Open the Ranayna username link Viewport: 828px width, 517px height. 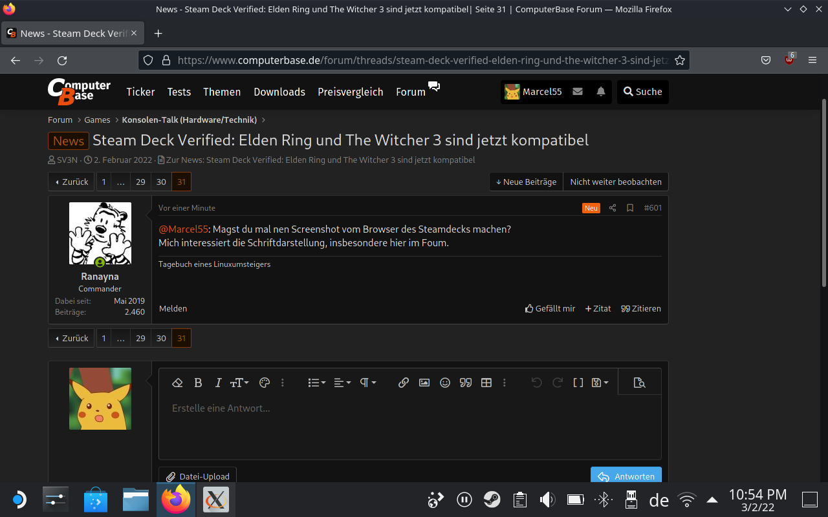[x=100, y=276]
